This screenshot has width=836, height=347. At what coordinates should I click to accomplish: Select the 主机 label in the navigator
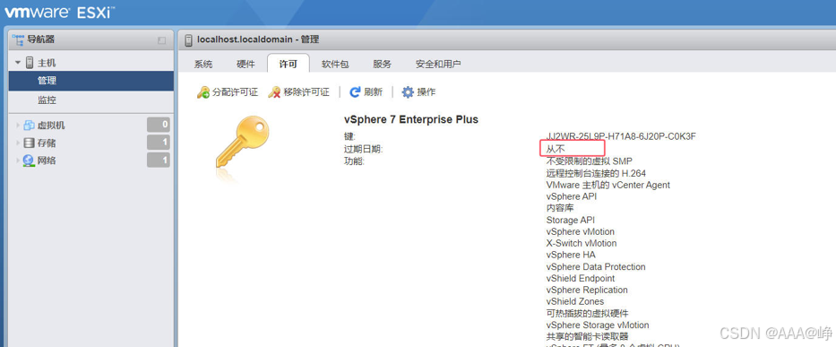(47, 63)
